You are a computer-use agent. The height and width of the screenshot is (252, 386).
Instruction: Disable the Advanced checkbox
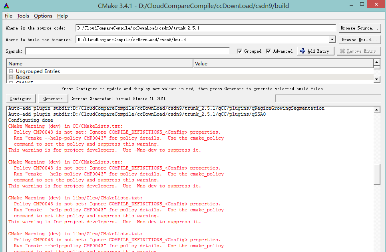pos(269,51)
